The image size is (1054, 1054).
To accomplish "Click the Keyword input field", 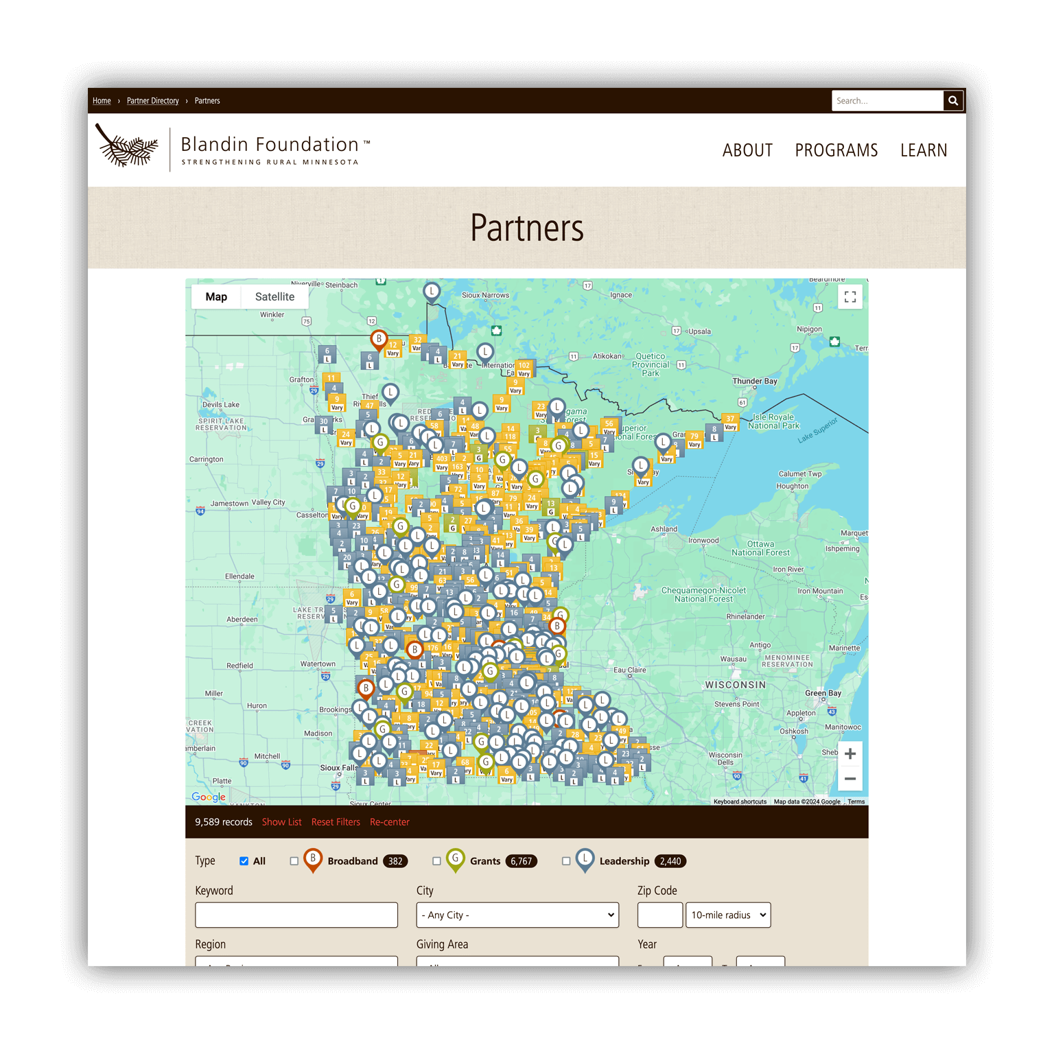I will coord(296,915).
